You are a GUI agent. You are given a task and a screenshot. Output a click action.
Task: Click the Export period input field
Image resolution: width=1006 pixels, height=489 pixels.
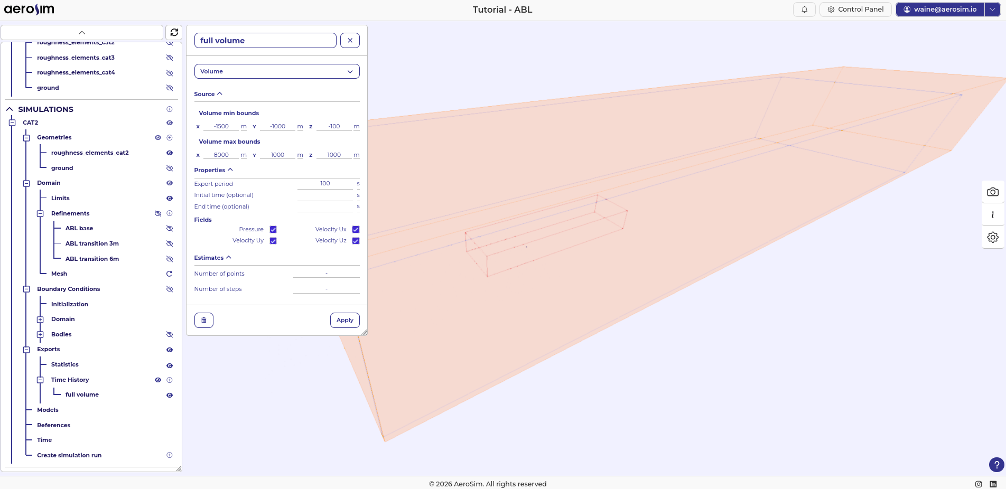pos(325,184)
